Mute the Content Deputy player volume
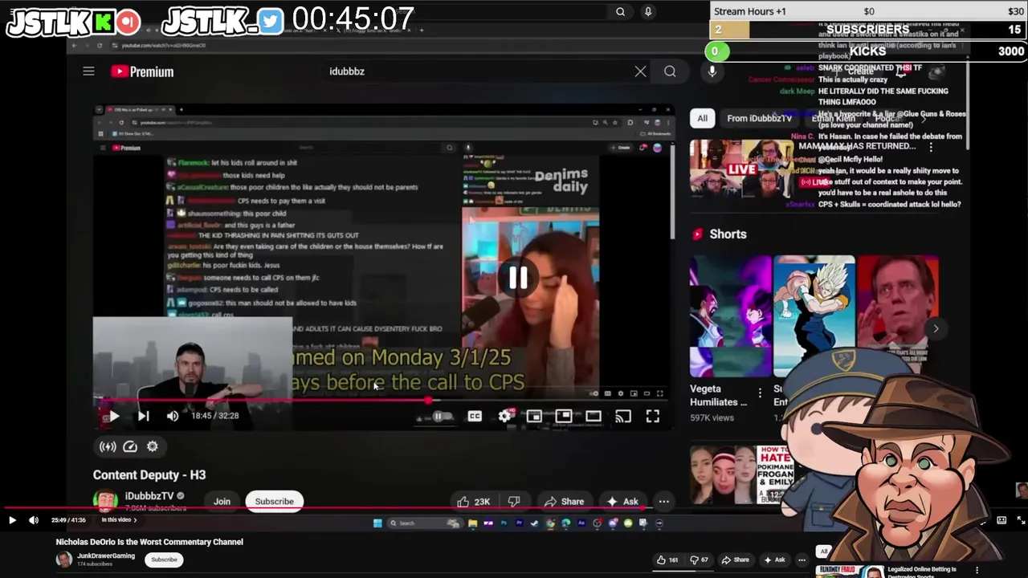Image resolution: width=1028 pixels, height=578 pixels. (173, 416)
